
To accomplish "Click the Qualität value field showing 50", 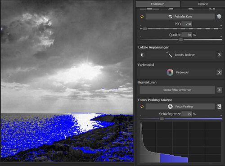I will 187,35.
